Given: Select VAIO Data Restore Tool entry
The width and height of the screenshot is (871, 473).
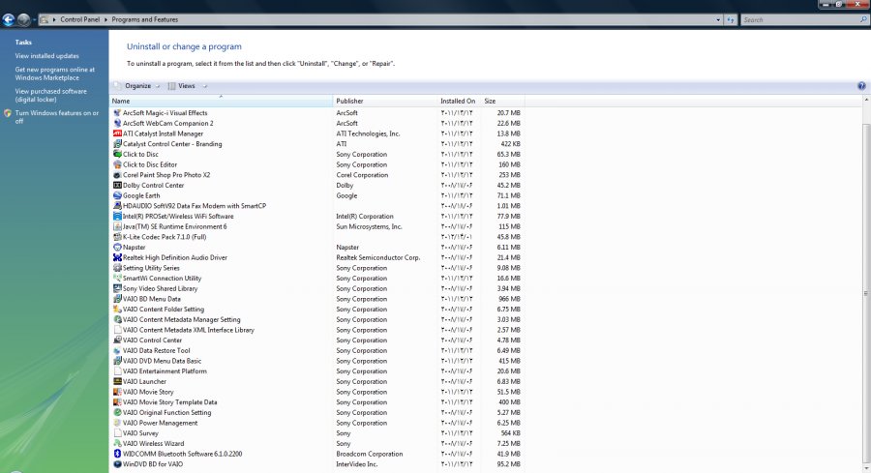Looking at the screenshot, I should click(x=316, y=351).
